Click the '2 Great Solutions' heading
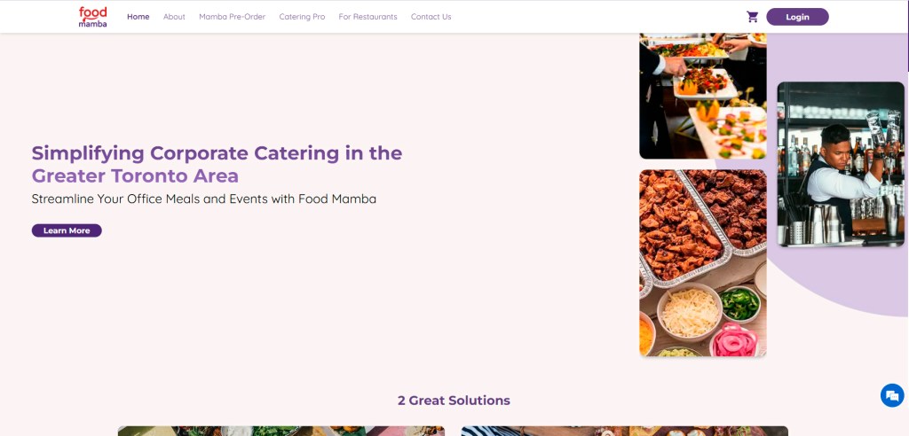The image size is (909, 436). 454,401
